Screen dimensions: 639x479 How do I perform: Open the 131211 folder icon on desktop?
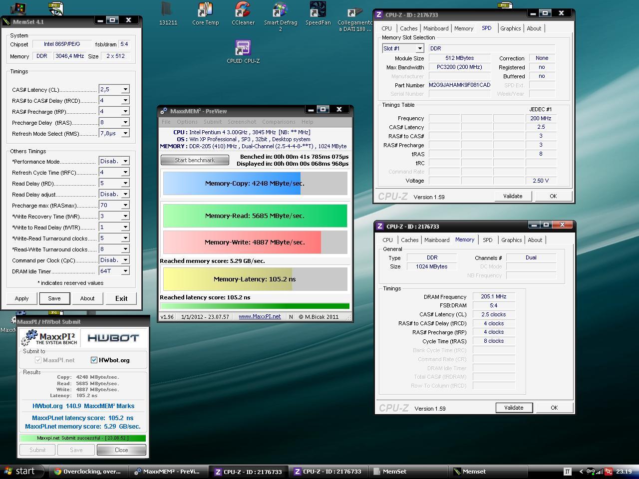pyautogui.click(x=168, y=13)
